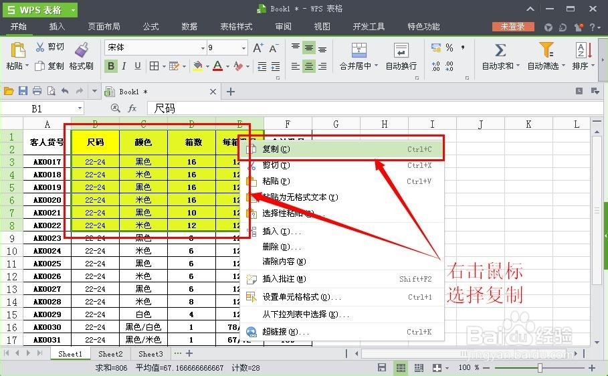Click the ribbon Copy (复制) icon
Screen dimensions: 608x376
[x=39, y=66]
